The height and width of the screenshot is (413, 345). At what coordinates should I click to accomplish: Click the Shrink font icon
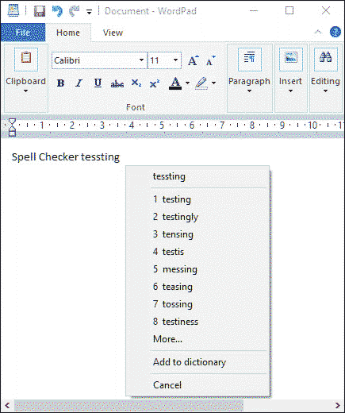click(x=211, y=60)
